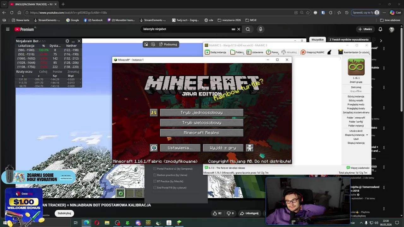Open Minecraft Realms button
This screenshot has height=227, width=404.
click(x=202, y=133)
